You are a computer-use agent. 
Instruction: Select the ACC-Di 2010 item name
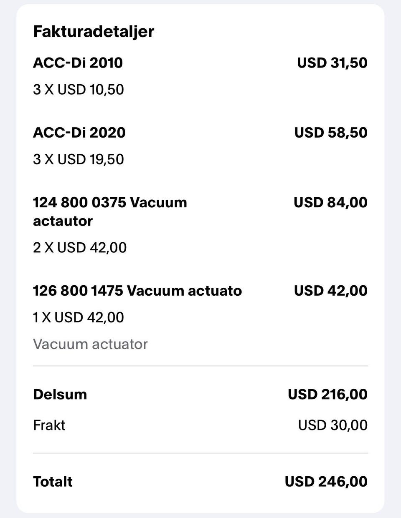pyautogui.click(x=78, y=63)
